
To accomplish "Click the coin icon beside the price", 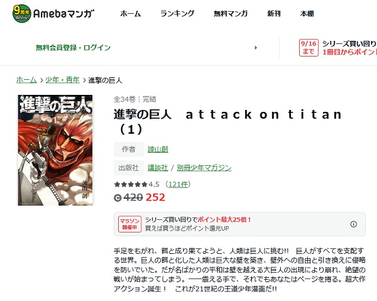I will click(117, 197).
